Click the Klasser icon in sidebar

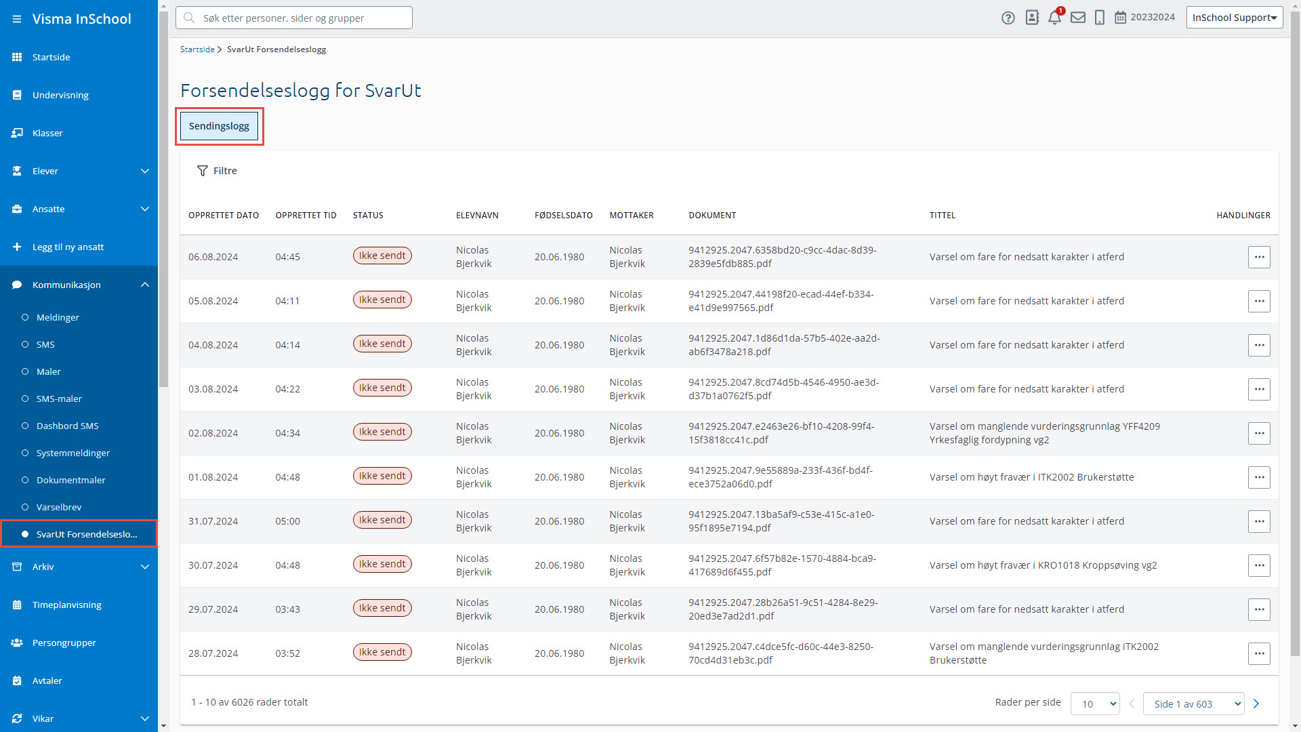point(17,133)
